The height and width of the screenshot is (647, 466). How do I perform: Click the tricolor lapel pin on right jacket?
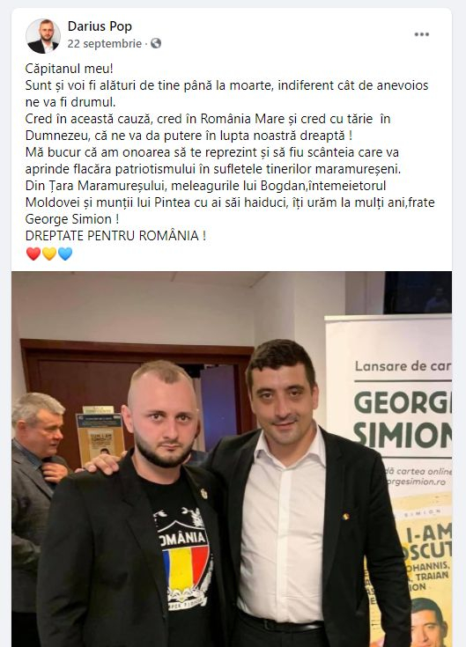tap(346, 516)
